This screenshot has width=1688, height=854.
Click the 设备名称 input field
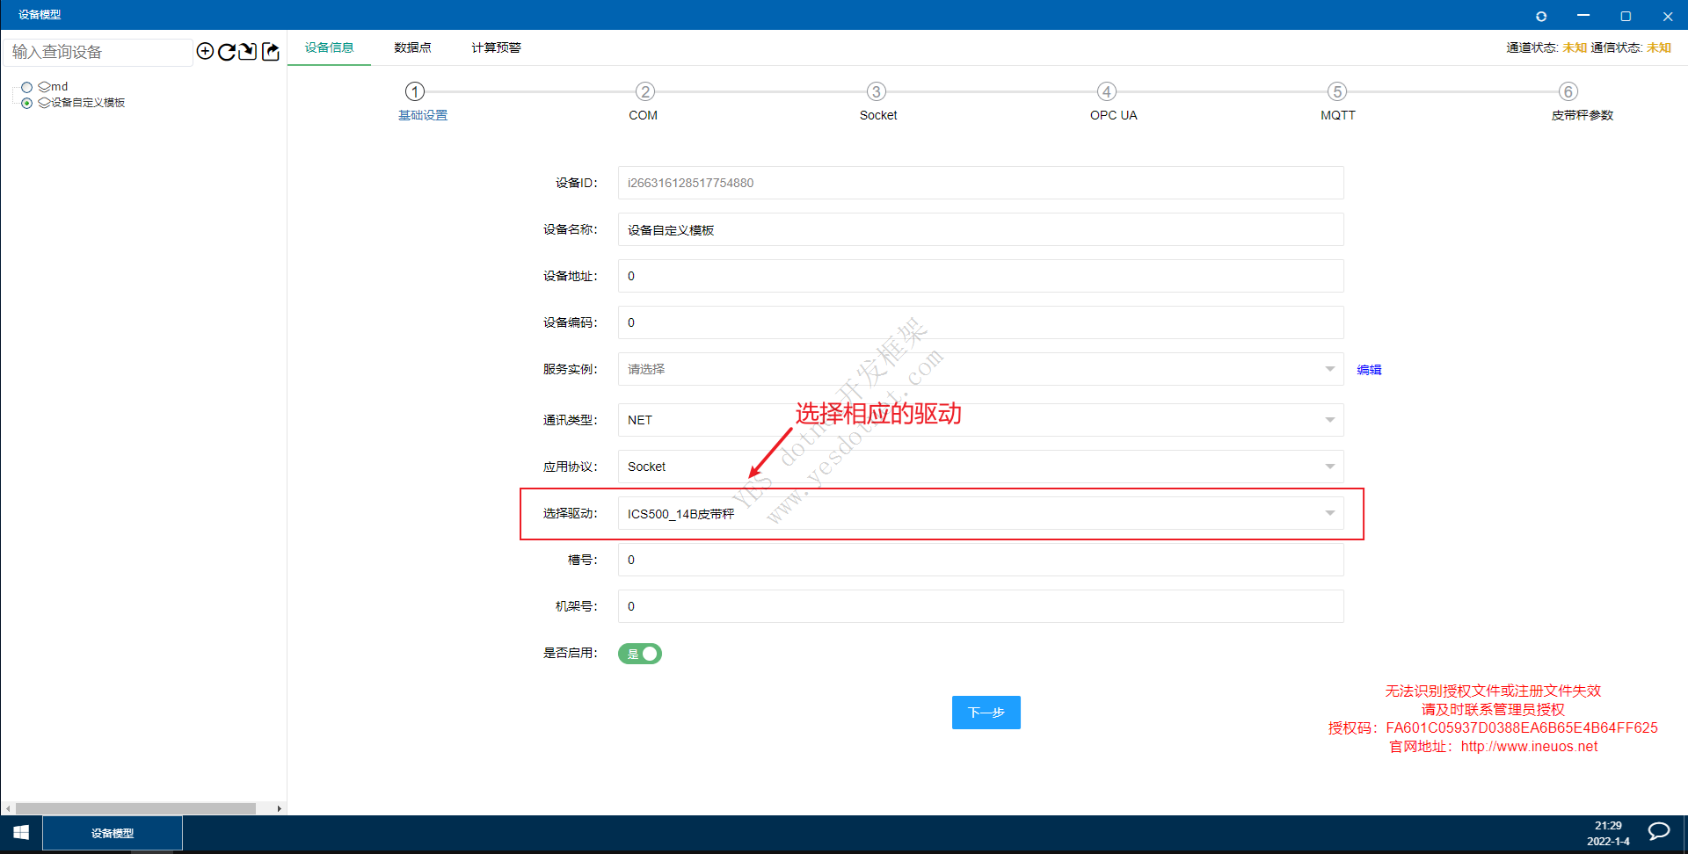point(979,229)
